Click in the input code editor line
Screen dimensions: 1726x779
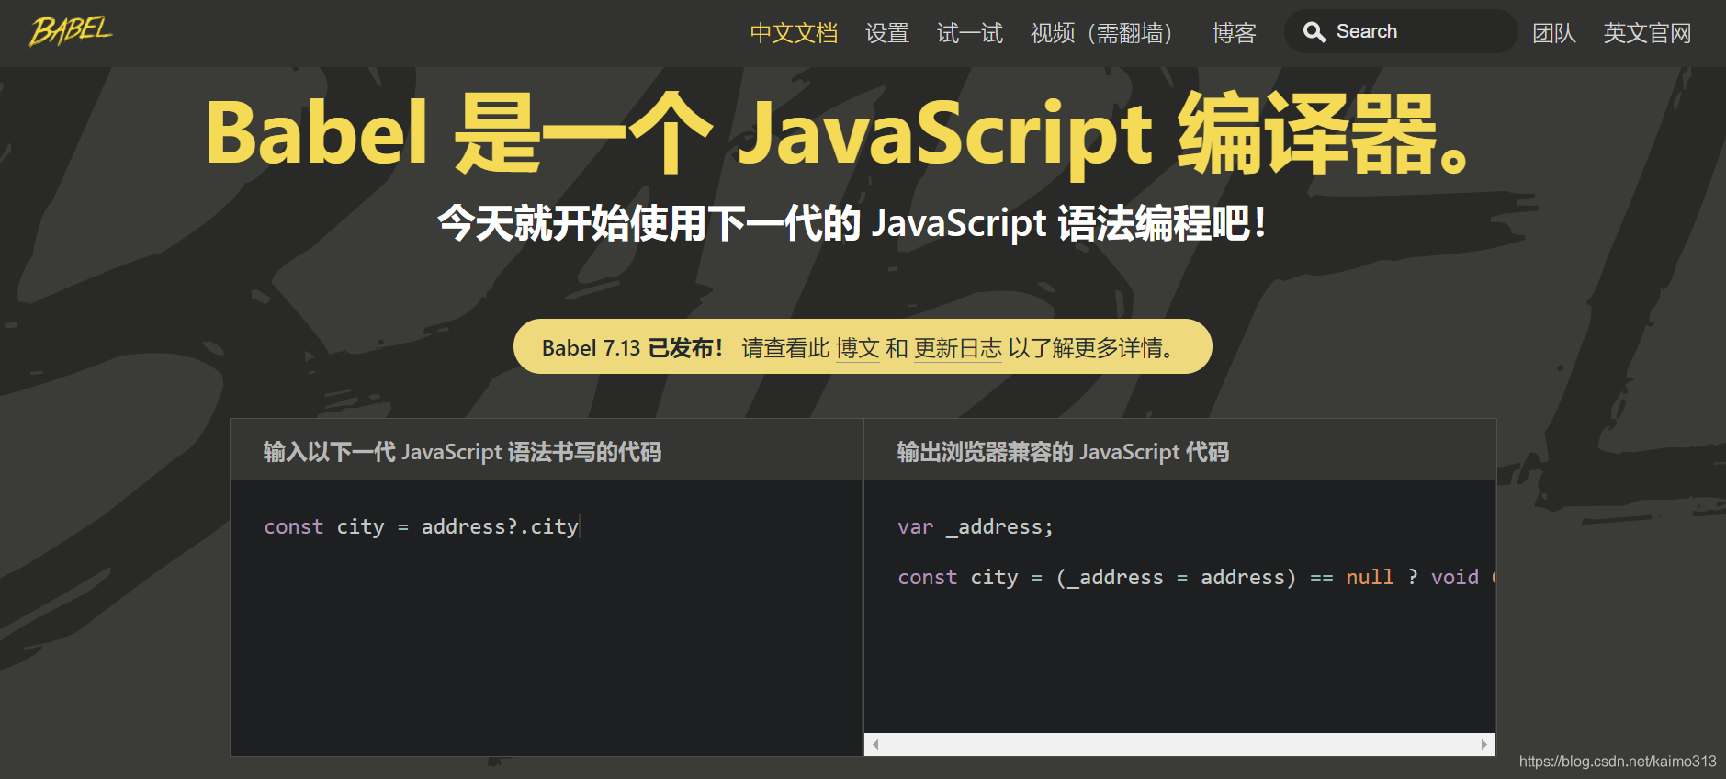[422, 526]
